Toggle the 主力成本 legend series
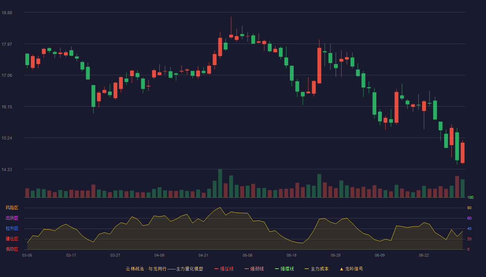This screenshot has width=486, height=277. coord(317,269)
